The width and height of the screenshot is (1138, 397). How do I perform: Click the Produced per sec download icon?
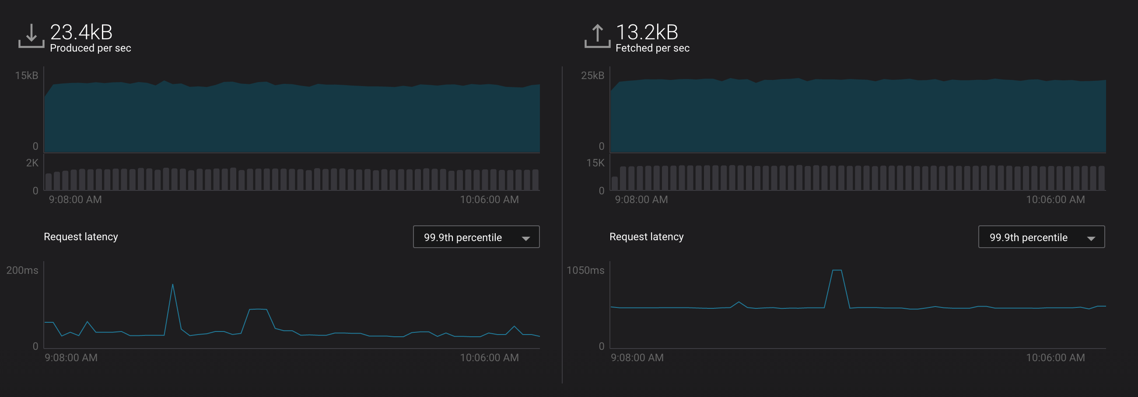pos(31,36)
